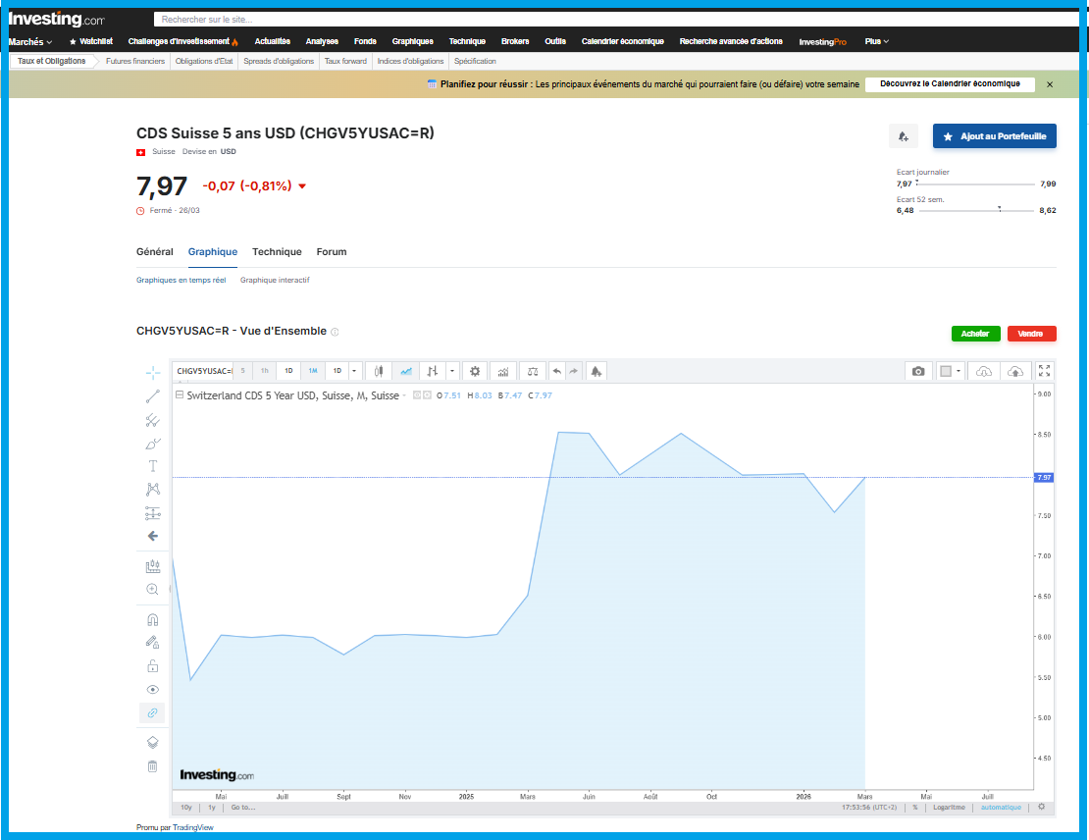Open the Général tab
The width and height of the screenshot is (1089, 840).
[155, 252]
